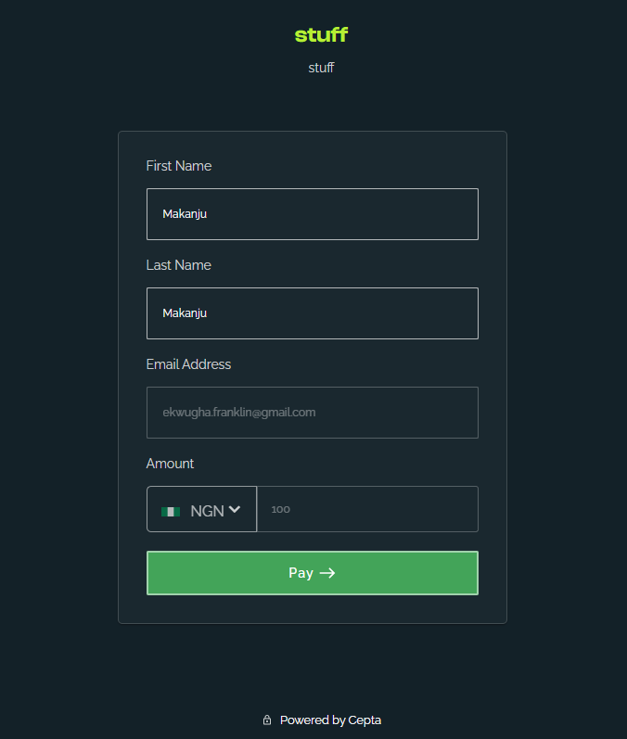Click the green "stuff" logo
The image size is (627, 739).
(x=321, y=35)
